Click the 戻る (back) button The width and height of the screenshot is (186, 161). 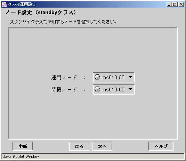(79, 146)
